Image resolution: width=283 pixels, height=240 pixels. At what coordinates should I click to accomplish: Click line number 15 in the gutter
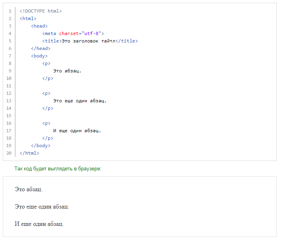9,116
